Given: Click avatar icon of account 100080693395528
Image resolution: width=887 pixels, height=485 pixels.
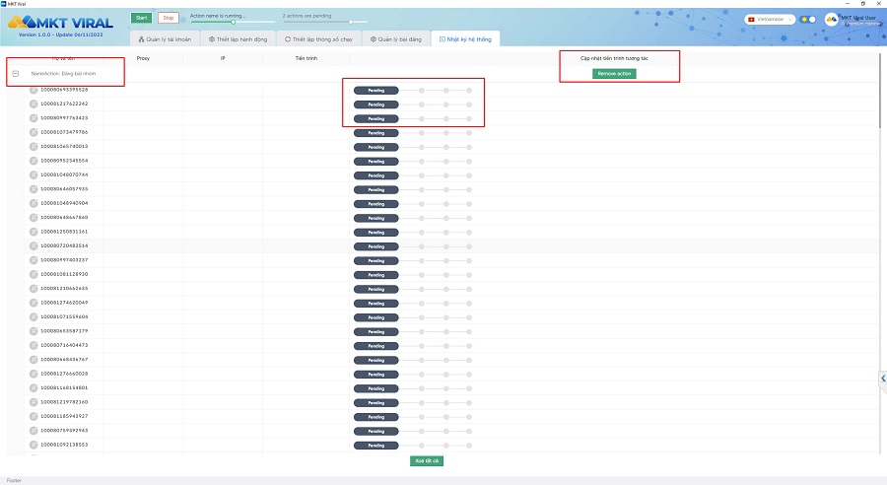Looking at the screenshot, I should 34,90.
